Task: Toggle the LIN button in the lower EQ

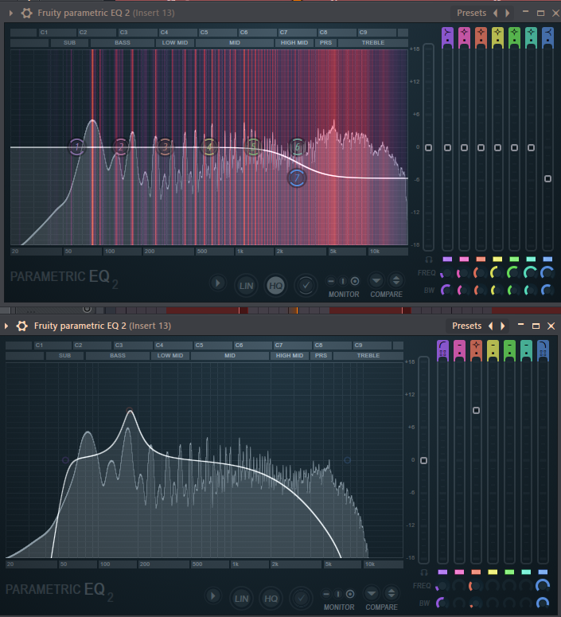Action: 242,599
